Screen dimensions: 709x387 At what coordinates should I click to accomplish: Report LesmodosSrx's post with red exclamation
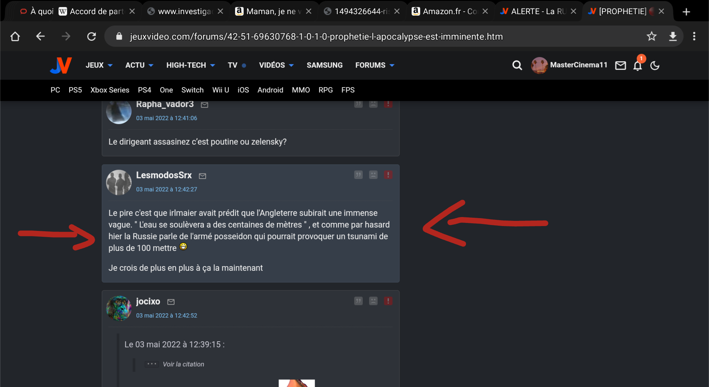(x=388, y=175)
